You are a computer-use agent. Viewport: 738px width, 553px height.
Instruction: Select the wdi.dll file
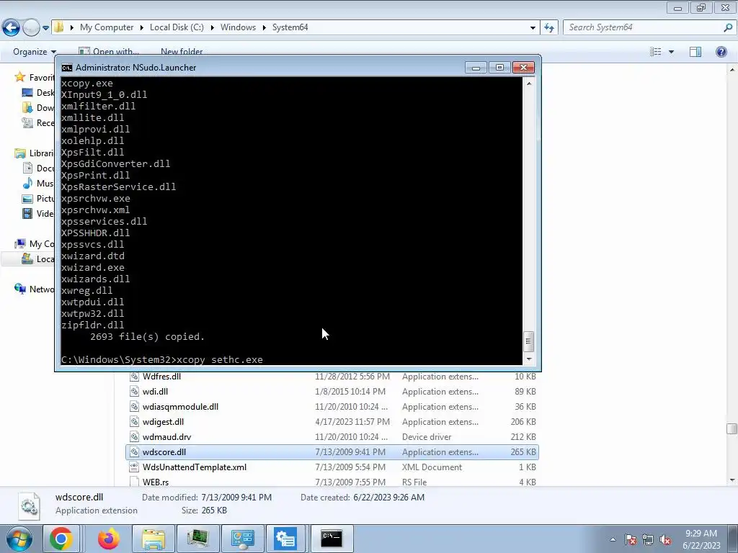pos(155,392)
